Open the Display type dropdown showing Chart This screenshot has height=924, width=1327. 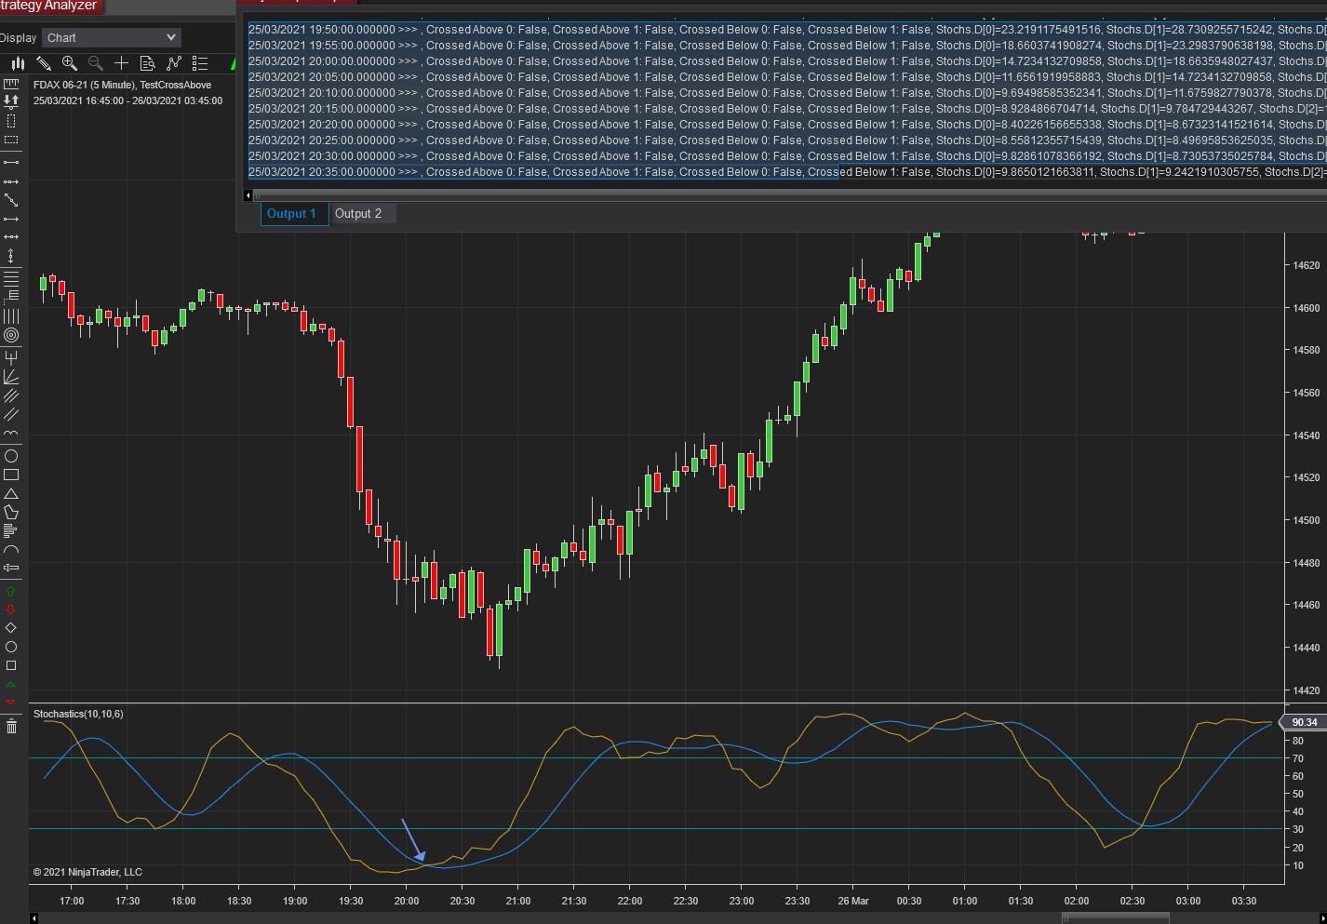112,38
